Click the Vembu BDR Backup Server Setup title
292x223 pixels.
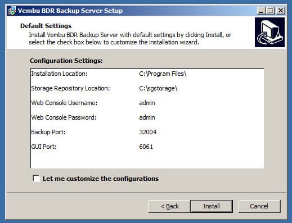(70, 11)
